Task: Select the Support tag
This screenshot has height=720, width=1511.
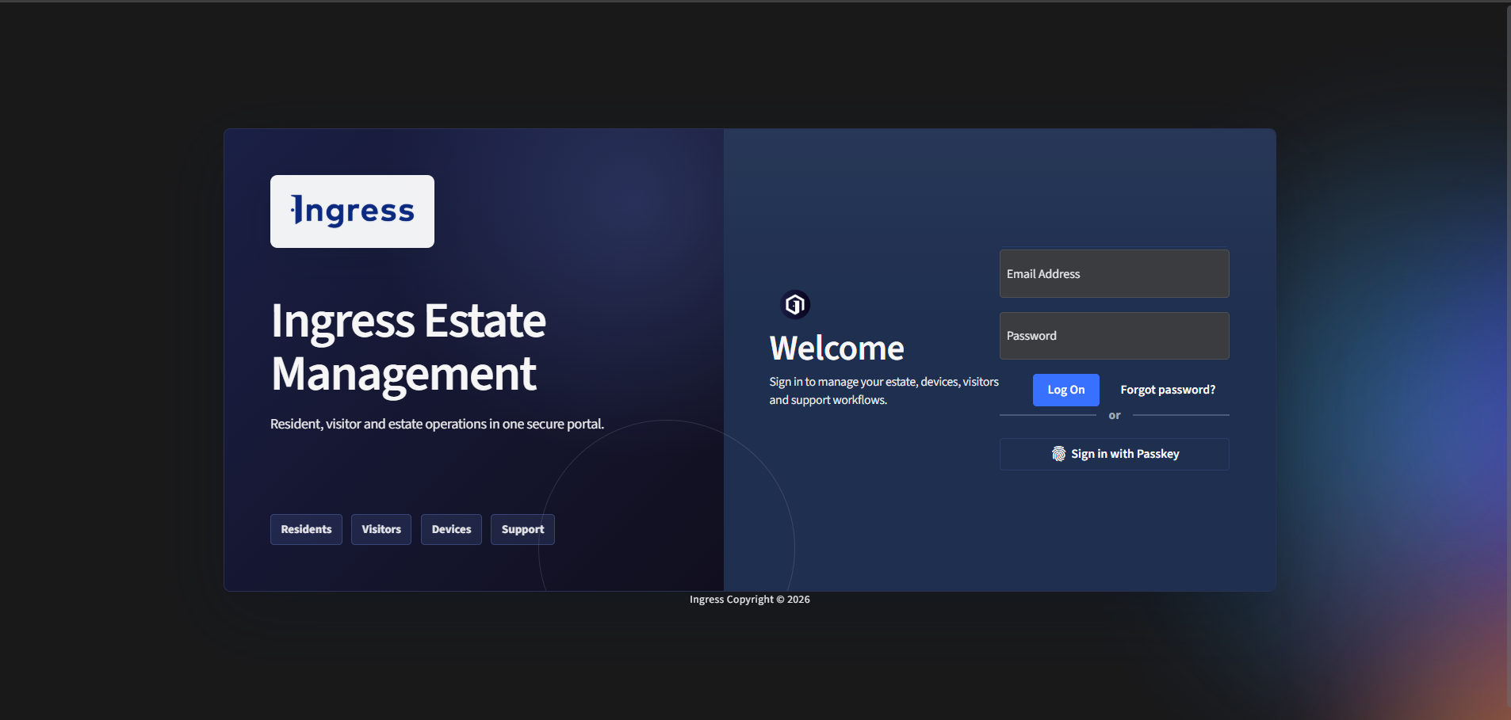Action: click(x=522, y=529)
